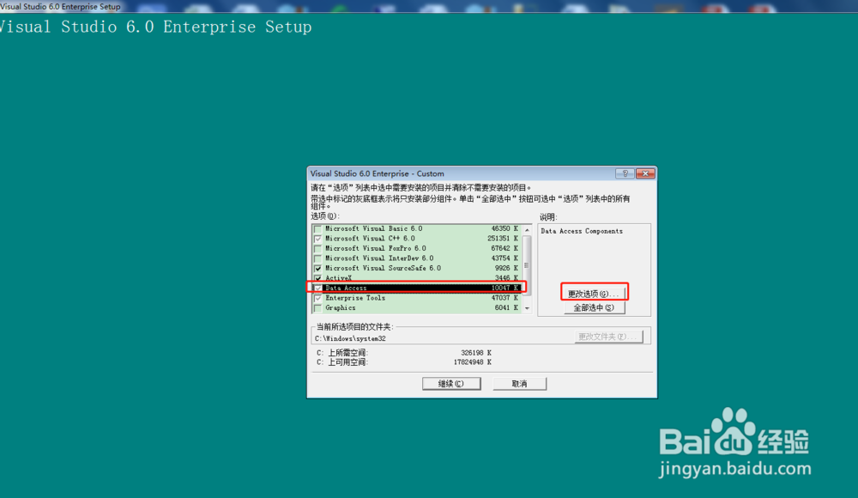Select the Microsoft Visual InterDev 6.0 row text

pos(379,258)
